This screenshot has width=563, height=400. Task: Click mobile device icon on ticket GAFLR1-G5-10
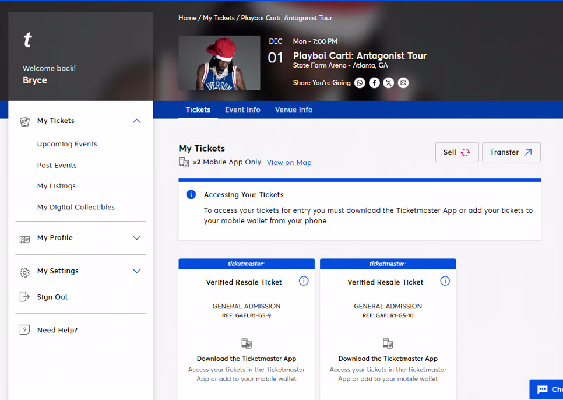pyautogui.click(x=388, y=343)
